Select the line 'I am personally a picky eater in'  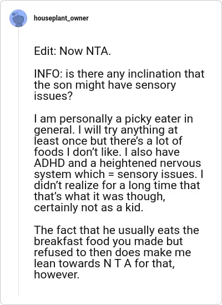click(114, 119)
